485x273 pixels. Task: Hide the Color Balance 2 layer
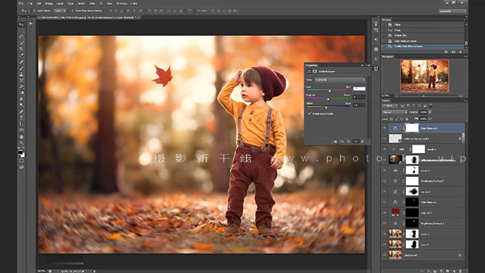(x=385, y=127)
